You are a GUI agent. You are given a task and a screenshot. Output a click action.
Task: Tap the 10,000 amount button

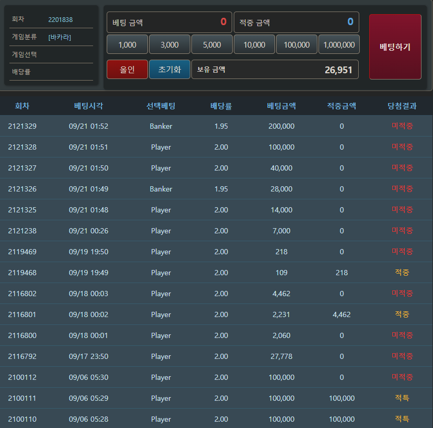254,44
